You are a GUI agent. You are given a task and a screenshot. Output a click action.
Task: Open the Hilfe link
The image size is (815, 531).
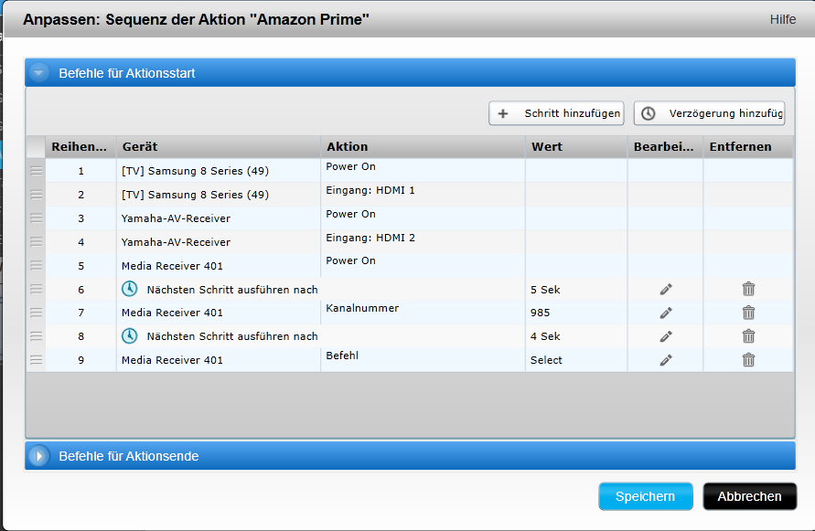coord(782,19)
